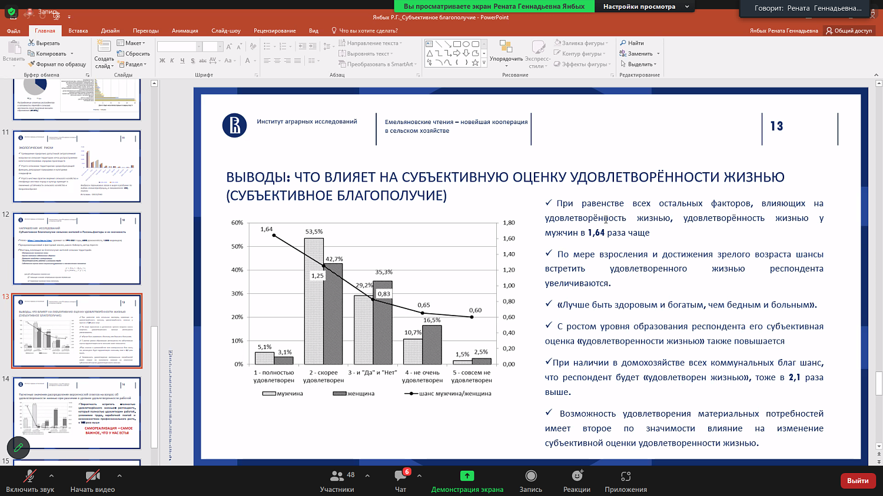Apply strikethrough with the abc icon
The width and height of the screenshot is (883, 496).
[x=203, y=60]
